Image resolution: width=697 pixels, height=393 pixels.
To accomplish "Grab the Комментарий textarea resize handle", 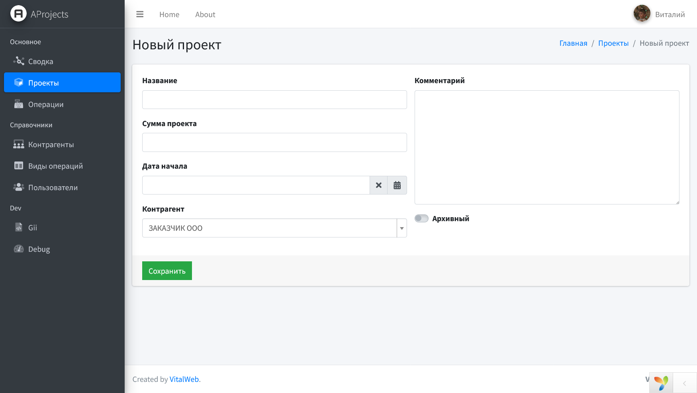I will click(677, 202).
